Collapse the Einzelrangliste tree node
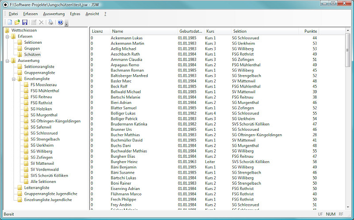This screenshot has height=220, width=354. [x=14, y=79]
